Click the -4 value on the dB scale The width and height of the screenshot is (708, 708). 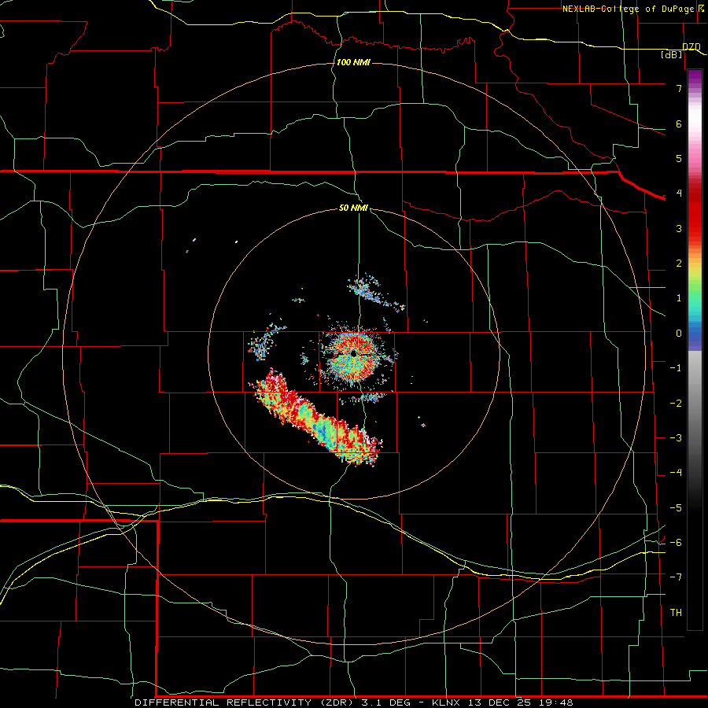pos(676,473)
